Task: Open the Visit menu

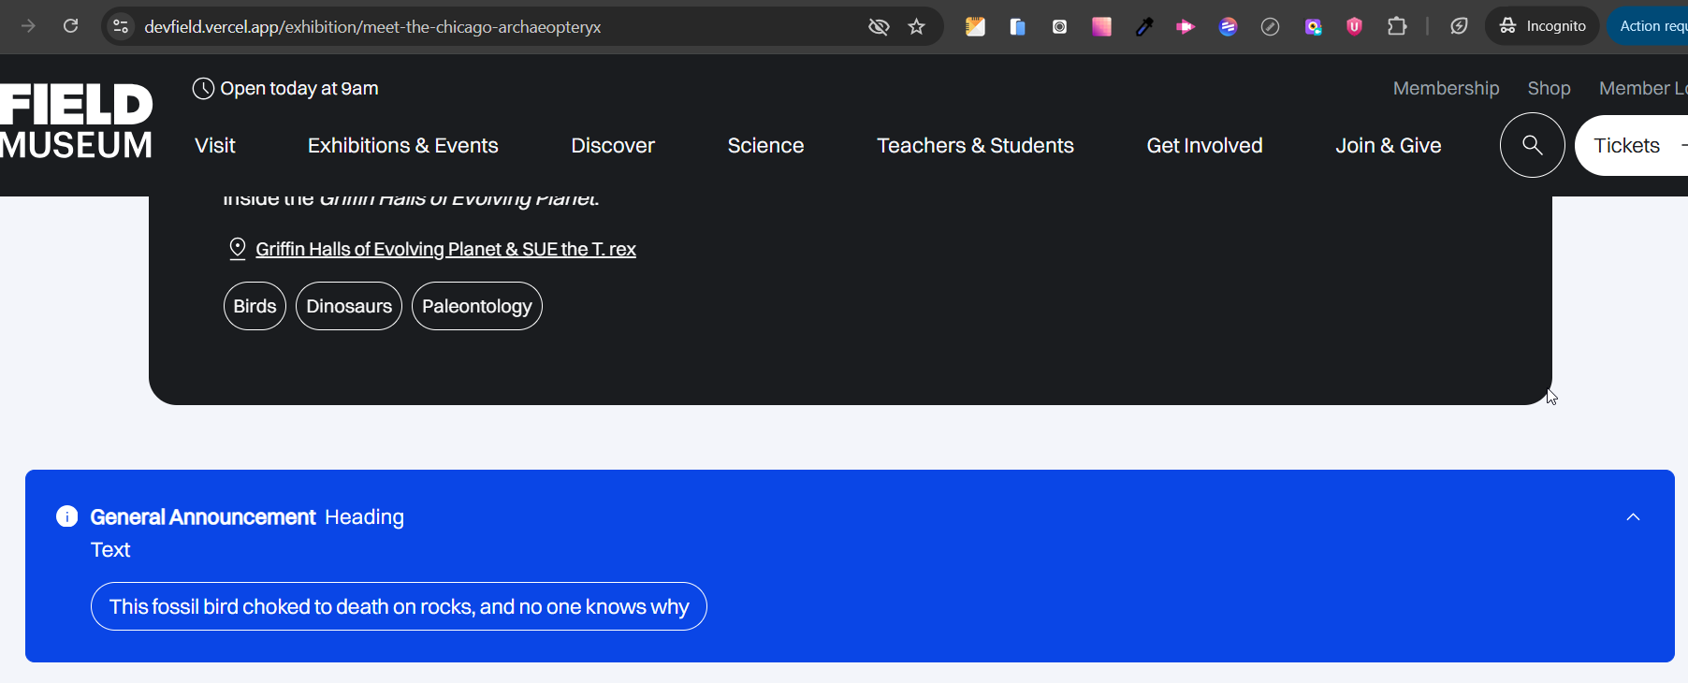Action: [215, 146]
